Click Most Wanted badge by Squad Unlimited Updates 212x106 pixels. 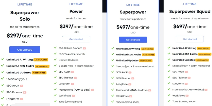click(202, 60)
